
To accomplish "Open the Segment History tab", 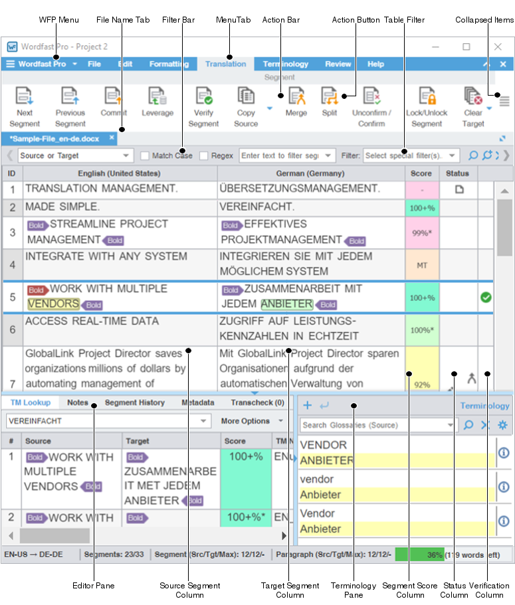I will (x=135, y=402).
